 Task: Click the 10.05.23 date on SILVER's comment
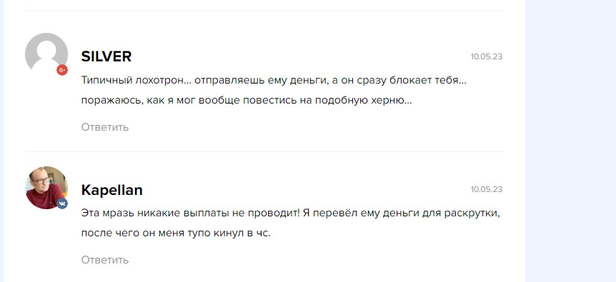point(487,56)
